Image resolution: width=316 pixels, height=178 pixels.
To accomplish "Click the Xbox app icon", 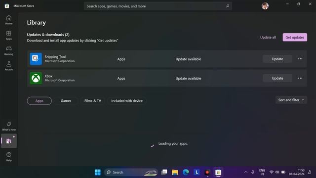I will tap(36, 78).
